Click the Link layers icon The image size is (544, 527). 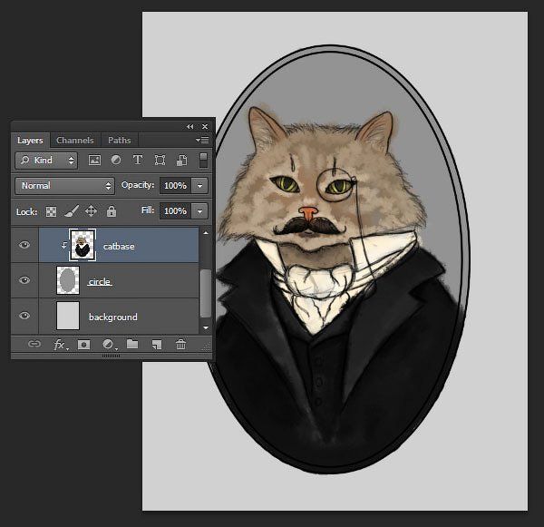34,344
